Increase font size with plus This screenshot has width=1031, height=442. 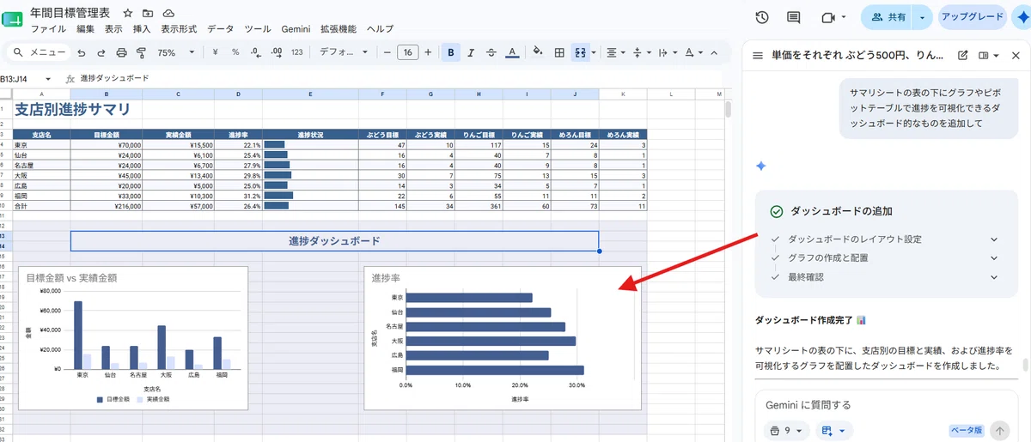point(428,52)
